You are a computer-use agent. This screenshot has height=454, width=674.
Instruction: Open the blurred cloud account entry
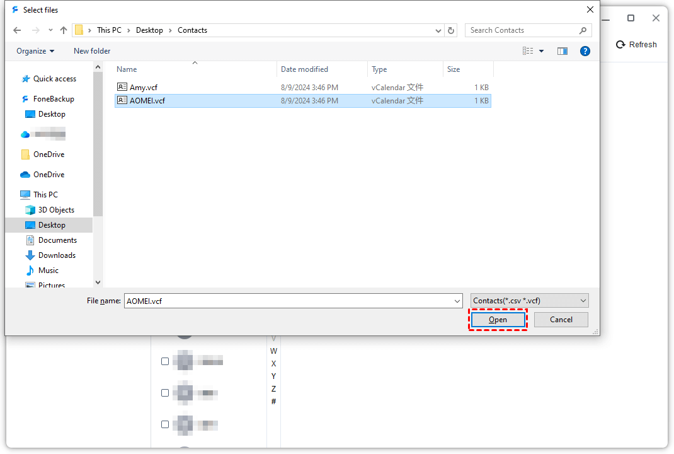click(x=43, y=134)
